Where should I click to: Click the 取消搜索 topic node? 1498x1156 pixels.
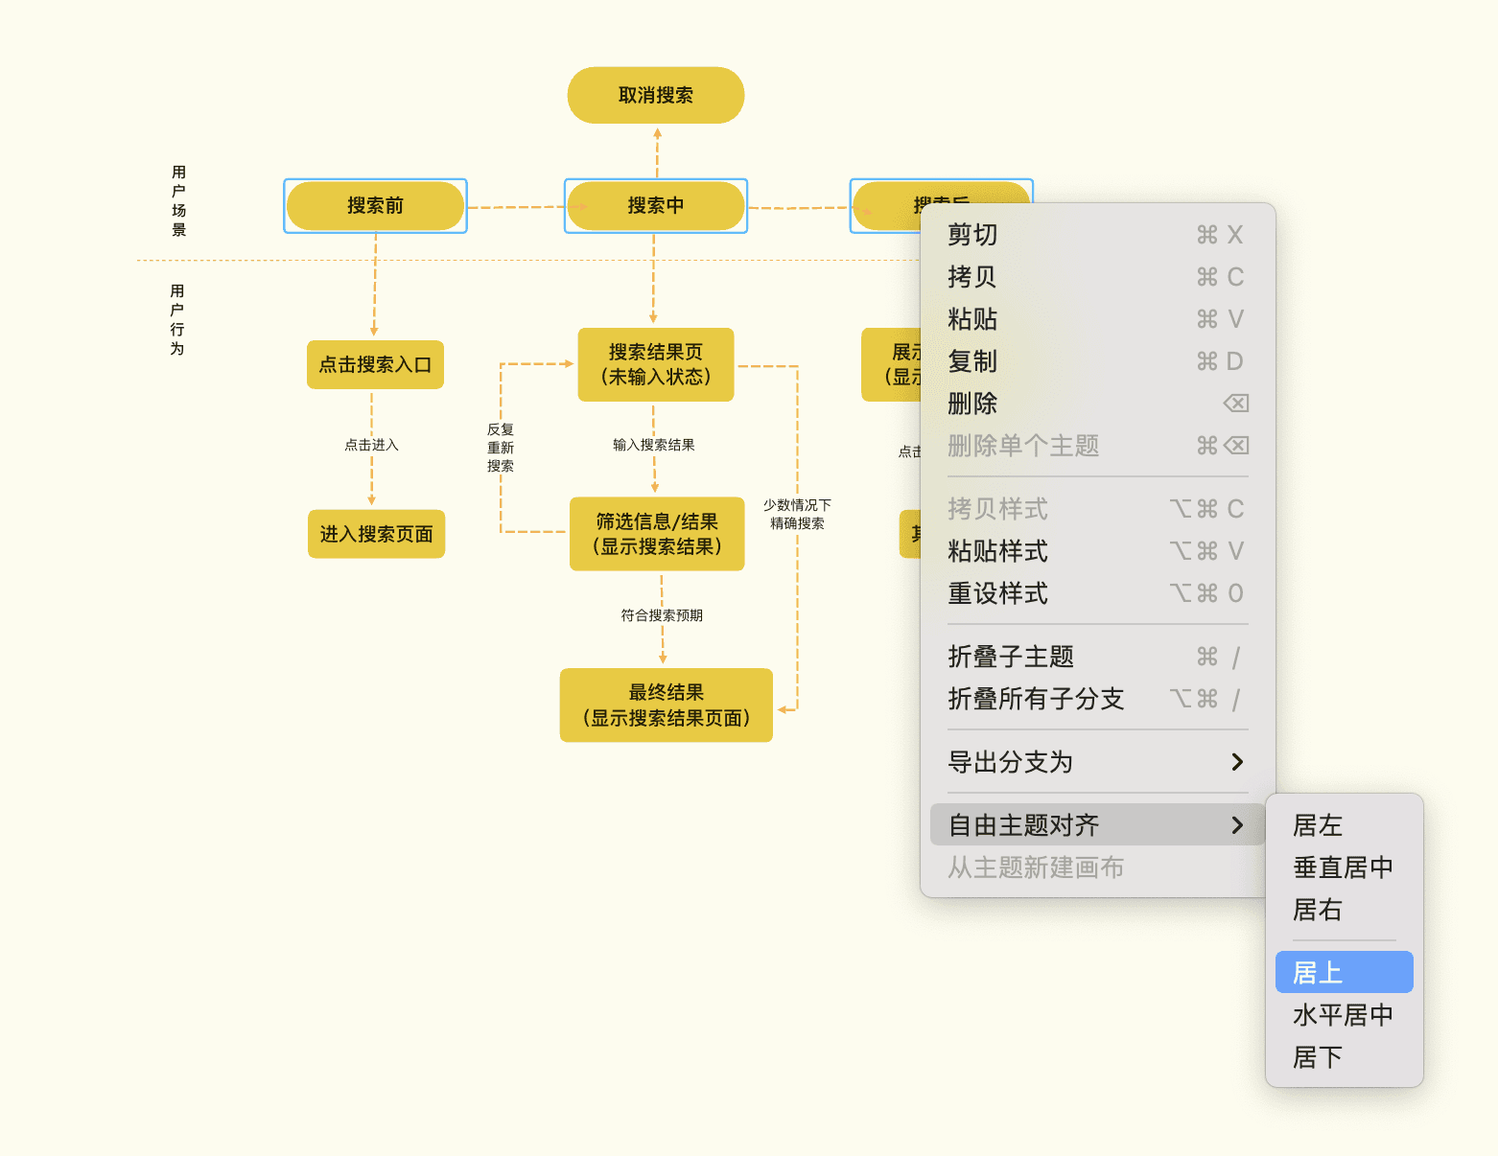click(655, 95)
